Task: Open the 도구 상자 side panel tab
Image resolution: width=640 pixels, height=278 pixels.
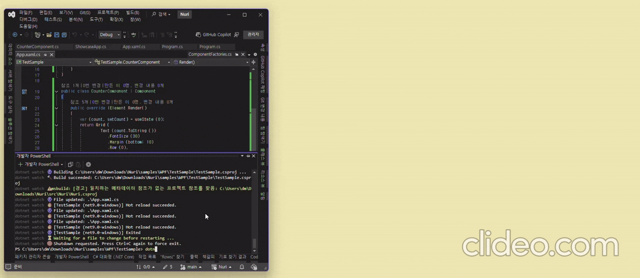Action: 10,105
